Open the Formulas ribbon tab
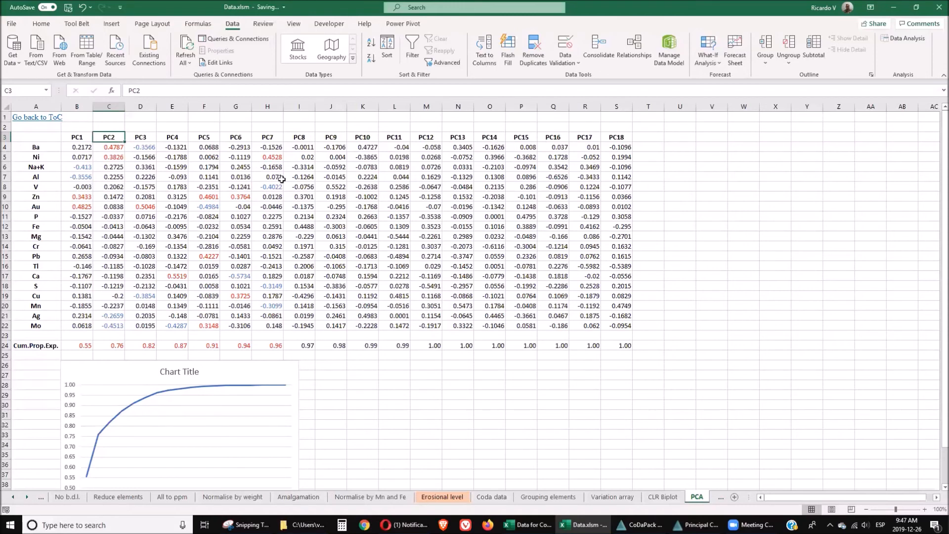Viewport: 949px width, 534px height. pyautogui.click(x=198, y=23)
